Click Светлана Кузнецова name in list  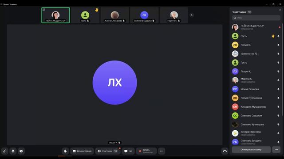[x=252, y=125]
